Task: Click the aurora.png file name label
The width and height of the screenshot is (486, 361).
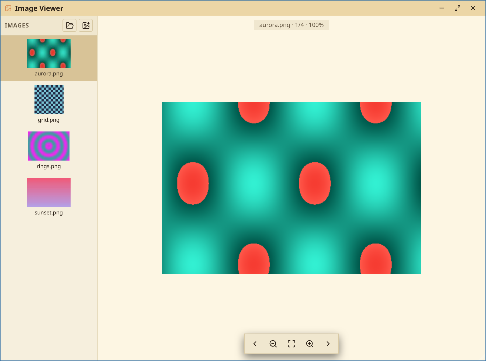Action: [x=49, y=74]
